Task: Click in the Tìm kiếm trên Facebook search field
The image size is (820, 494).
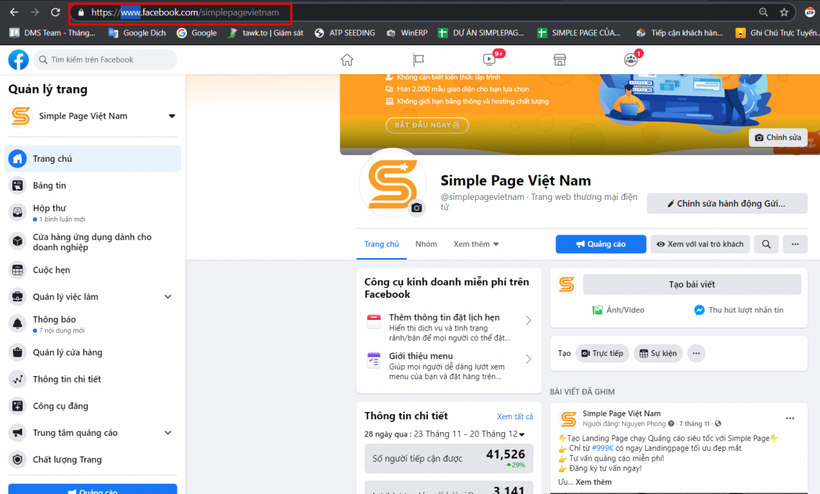Action: (106, 60)
